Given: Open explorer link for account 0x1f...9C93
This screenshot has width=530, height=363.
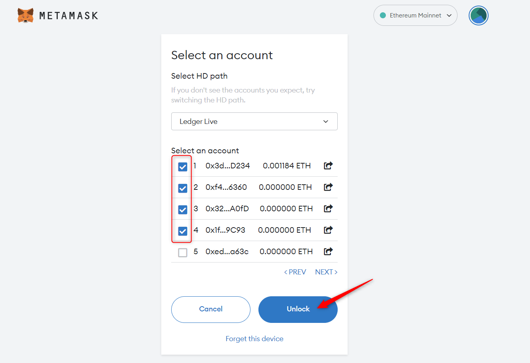Looking at the screenshot, I should pos(328,230).
